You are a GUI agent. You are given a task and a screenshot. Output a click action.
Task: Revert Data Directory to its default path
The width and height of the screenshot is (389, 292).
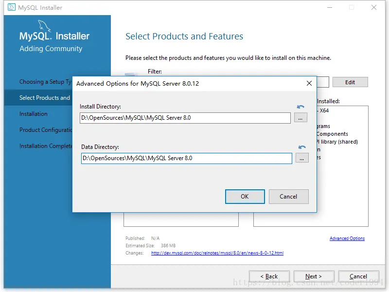301,146
